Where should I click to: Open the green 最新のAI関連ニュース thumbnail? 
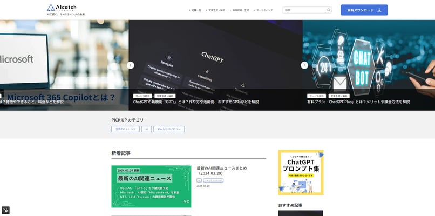151,187
